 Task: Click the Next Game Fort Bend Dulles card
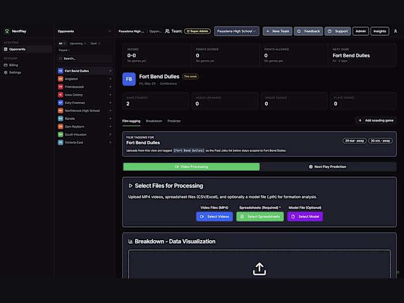pos(362,55)
